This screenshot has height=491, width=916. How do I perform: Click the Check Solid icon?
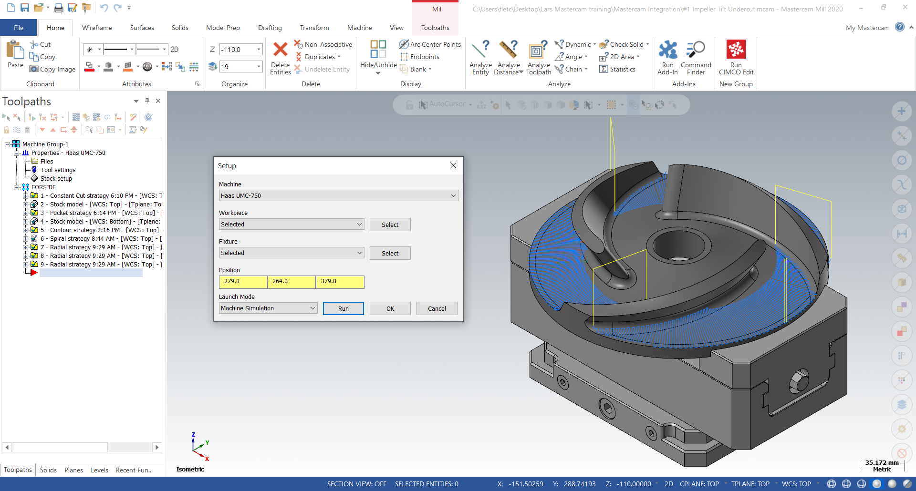coord(604,44)
